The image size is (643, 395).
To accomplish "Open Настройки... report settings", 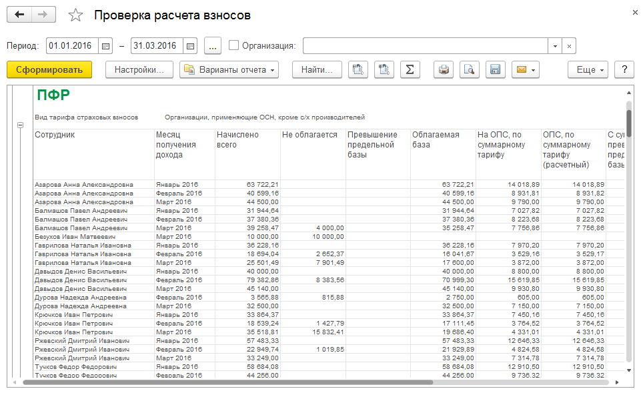I will (x=139, y=69).
